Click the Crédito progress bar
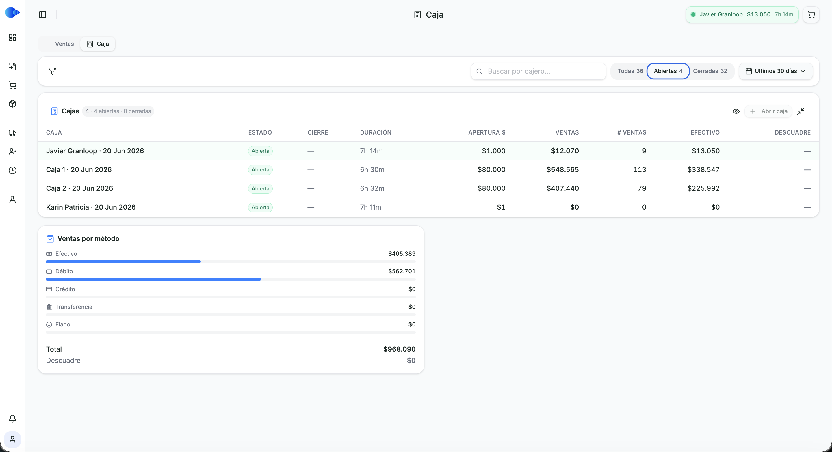Screen dimensions: 832x452 pyautogui.click(x=231, y=297)
